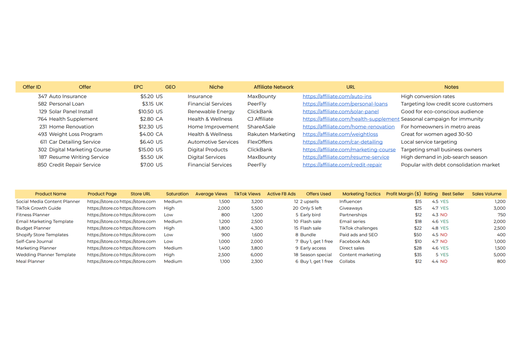The height and width of the screenshot is (346, 520).
Task: Click the EPC column header
Action: (x=138, y=87)
